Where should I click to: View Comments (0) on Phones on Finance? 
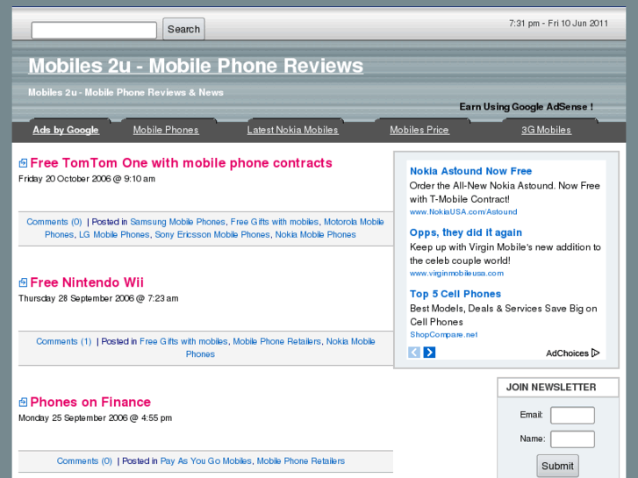(84, 461)
